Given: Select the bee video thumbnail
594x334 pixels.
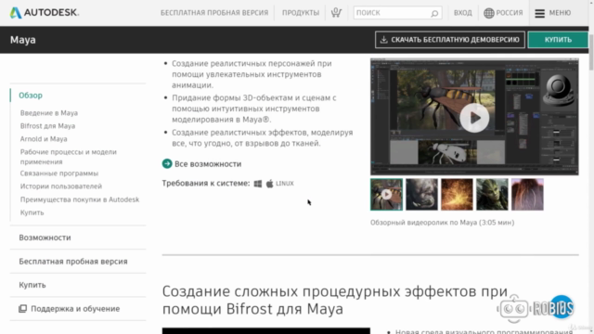Looking at the screenshot, I should [386, 194].
